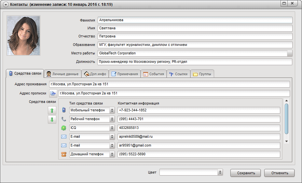302x183 pixels.
Task: Open the Мобильный телефон type dropdown
Action: click(x=112, y=110)
